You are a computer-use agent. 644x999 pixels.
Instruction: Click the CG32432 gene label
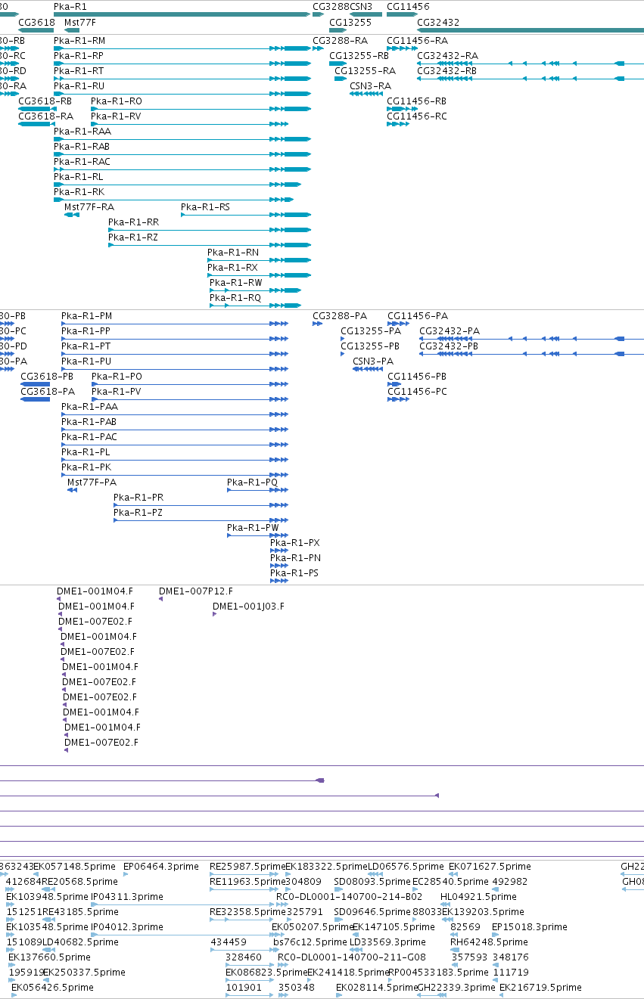[x=438, y=23]
